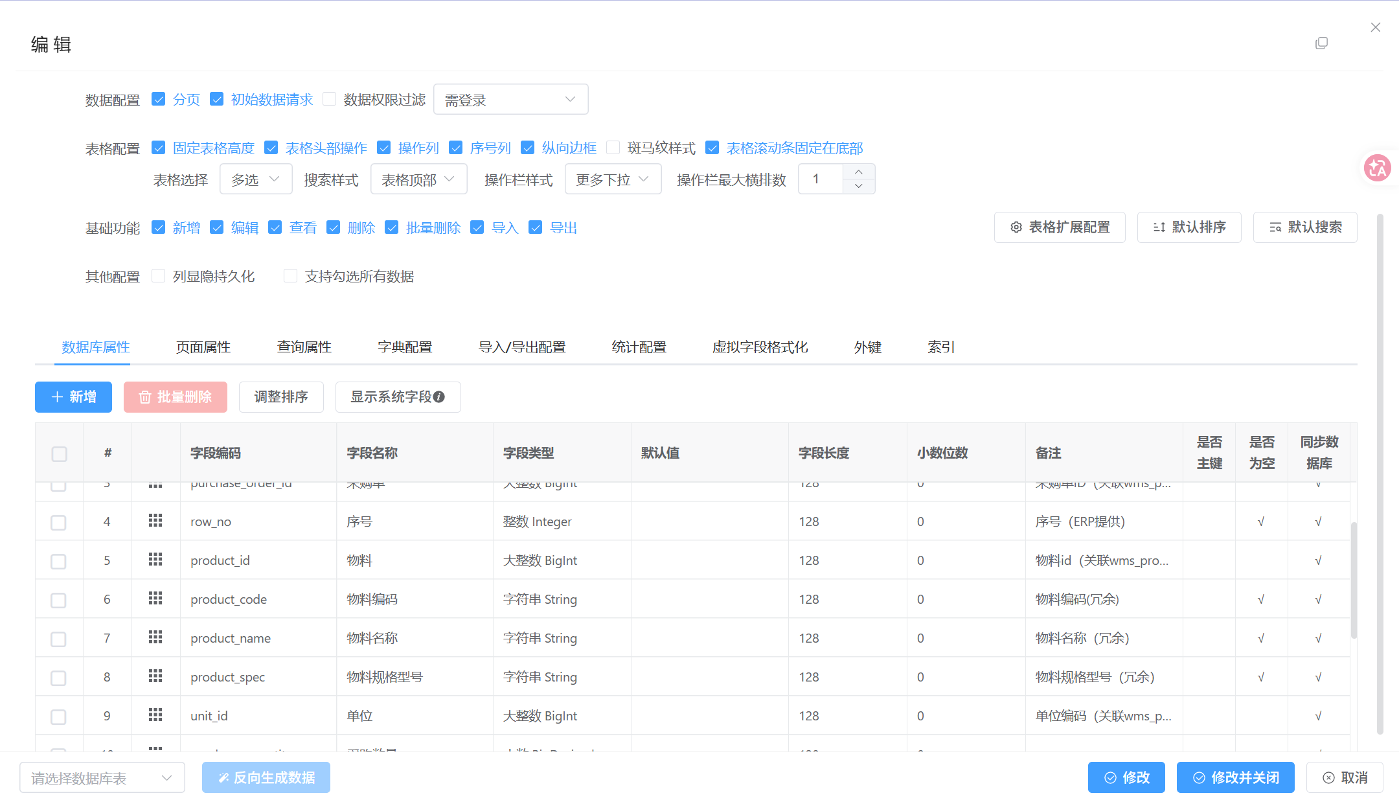Uncheck the 分页 checkbox
1399x802 pixels.
[159, 99]
